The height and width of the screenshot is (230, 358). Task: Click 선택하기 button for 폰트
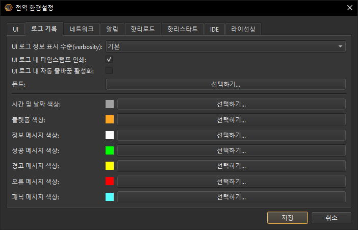pyautogui.click(x=226, y=84)
